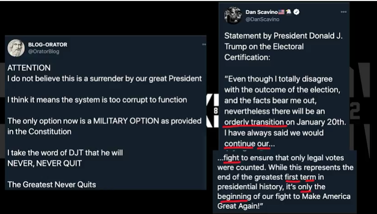Open the BLOG-ORATOR display name link

(x=48, y=44)
